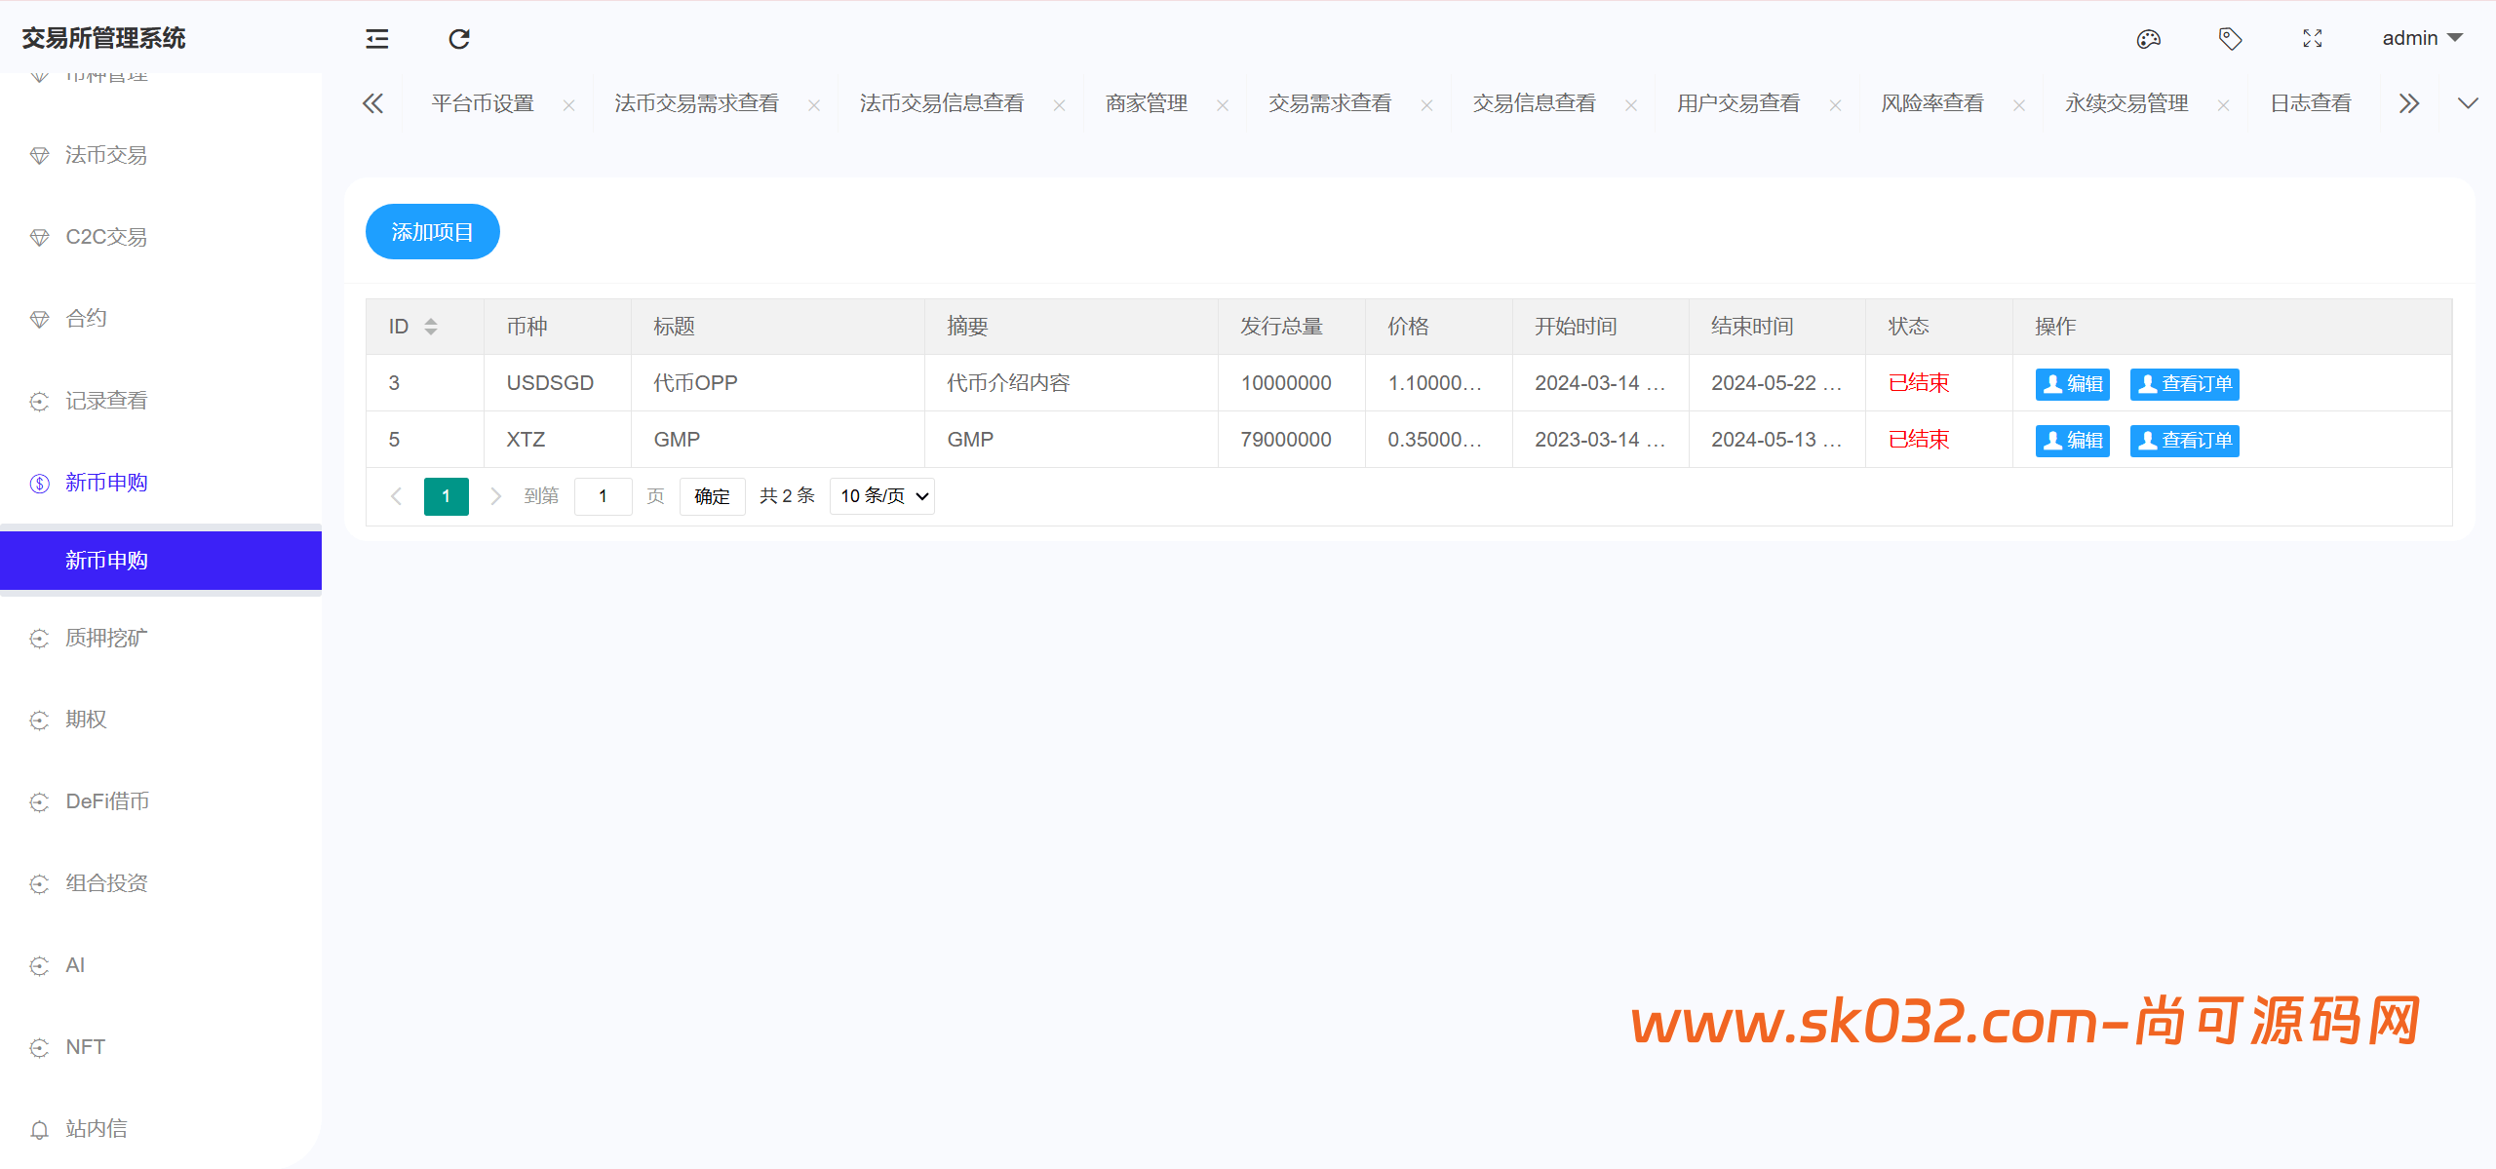Open the 站内信 sidebar icon

point(39,1129)
